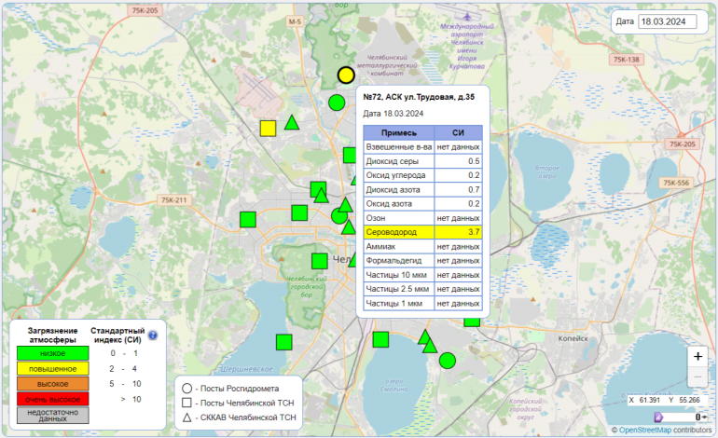This screenshot has width=718, height=438.
Task: Click the X Y coordinates readout box
Action: [x=664, y=400]
